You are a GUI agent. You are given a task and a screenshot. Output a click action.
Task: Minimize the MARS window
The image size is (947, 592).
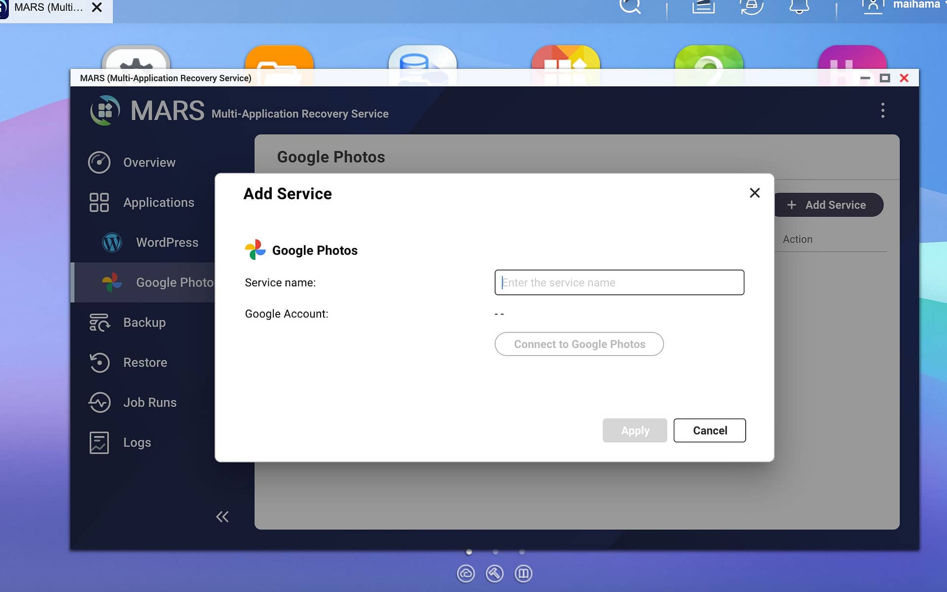[x=865, y=78]
